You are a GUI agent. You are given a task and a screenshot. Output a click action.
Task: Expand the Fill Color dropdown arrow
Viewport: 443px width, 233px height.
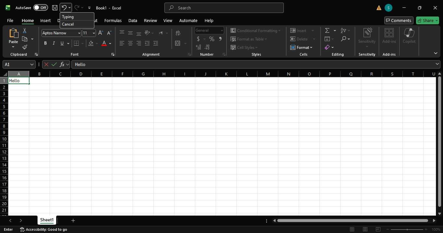97,43
